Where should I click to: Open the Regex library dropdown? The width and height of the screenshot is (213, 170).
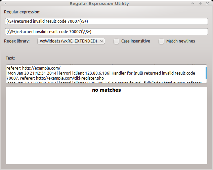coord(71,41)
